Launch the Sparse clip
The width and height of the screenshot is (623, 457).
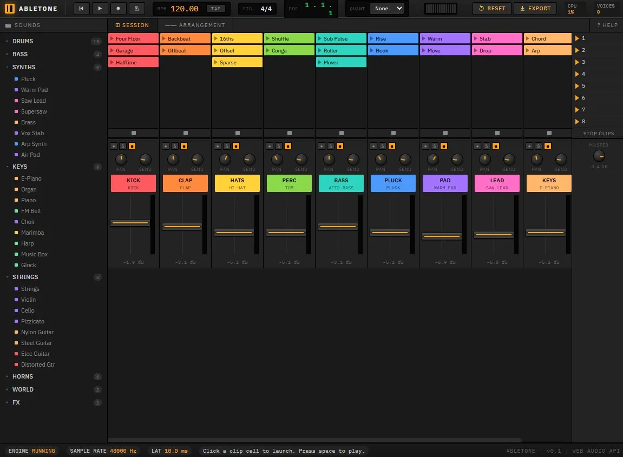pyautogui.click(x=237, y=62)
